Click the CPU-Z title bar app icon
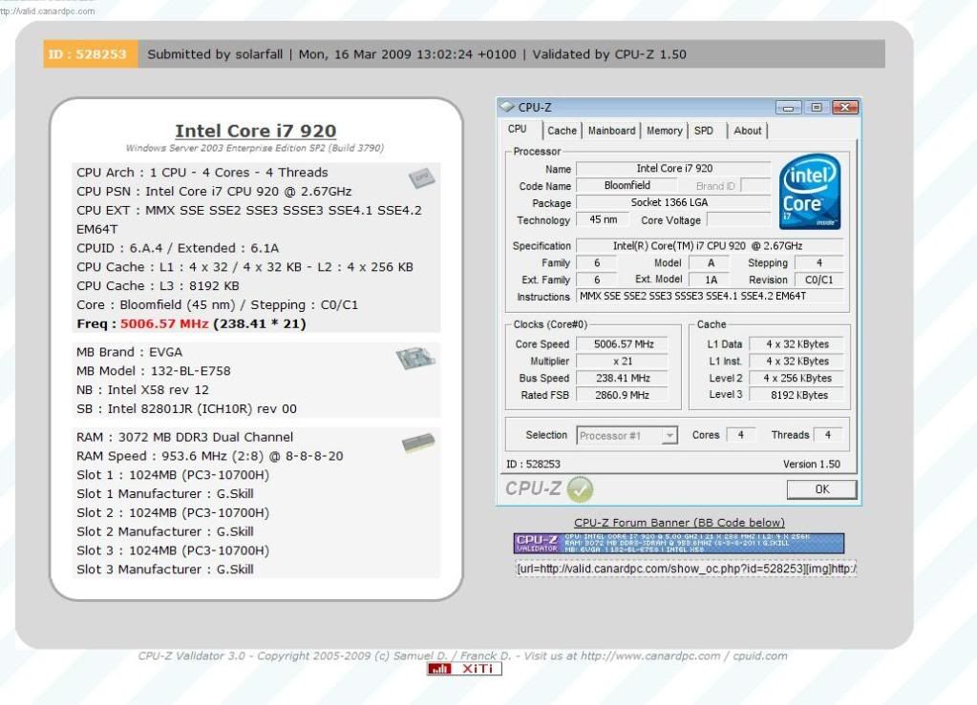The image size is (977, 705). tap(507, 107)
